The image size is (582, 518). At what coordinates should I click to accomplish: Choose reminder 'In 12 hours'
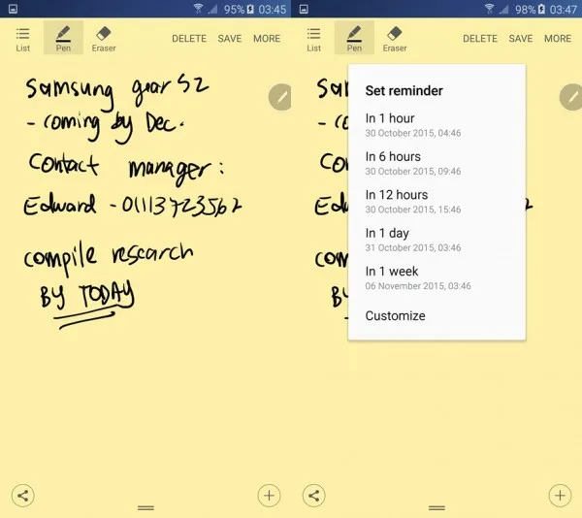tap(436, 202)
